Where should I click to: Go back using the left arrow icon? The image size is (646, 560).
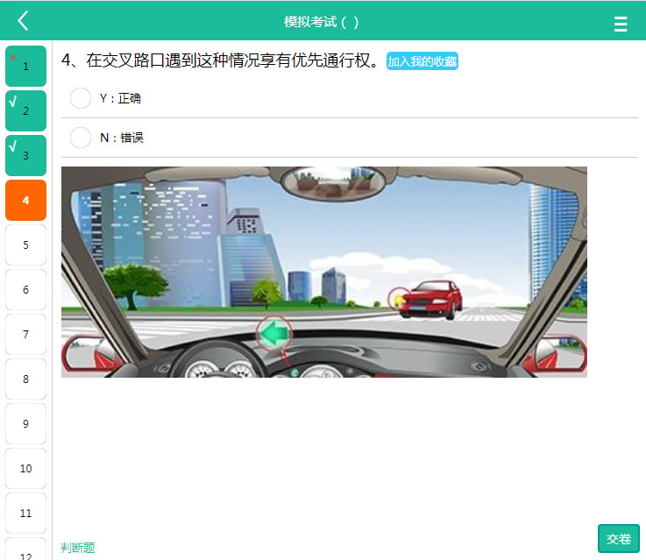23,20
